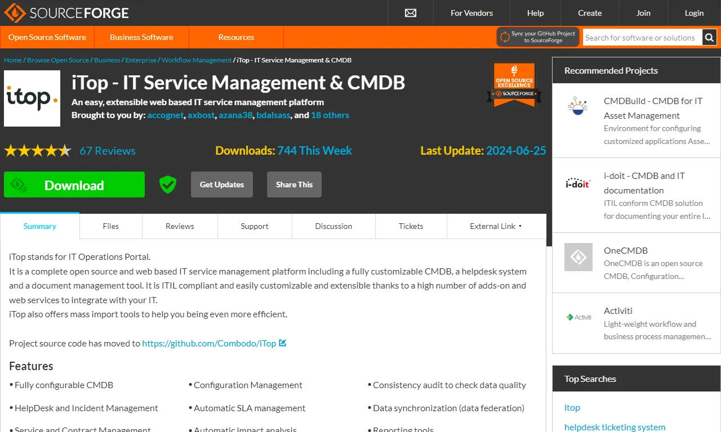The height and width of the screenshot is (432, 721).
Task: Click the Get Updates button
Action: pyautogui.click(x=222, y=184)
